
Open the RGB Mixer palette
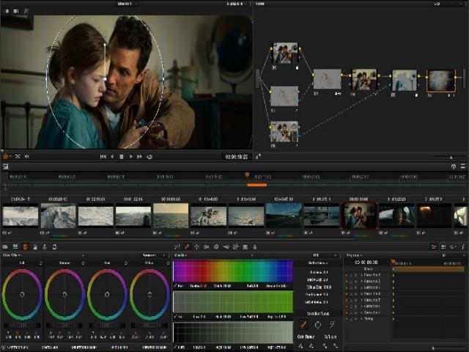pos(35,247)
